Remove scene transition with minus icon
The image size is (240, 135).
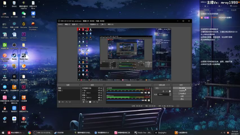166,91
